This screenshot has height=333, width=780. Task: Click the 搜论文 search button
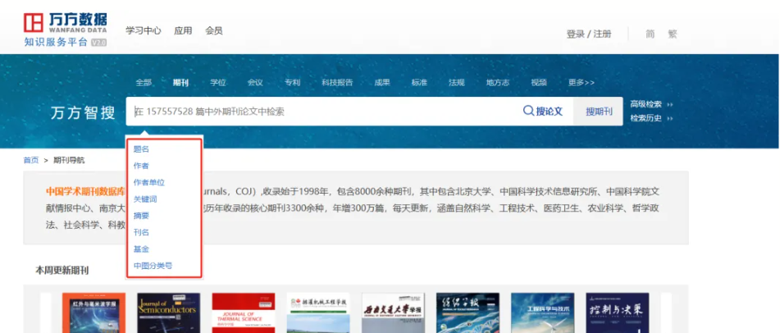(x=543, y=112)
